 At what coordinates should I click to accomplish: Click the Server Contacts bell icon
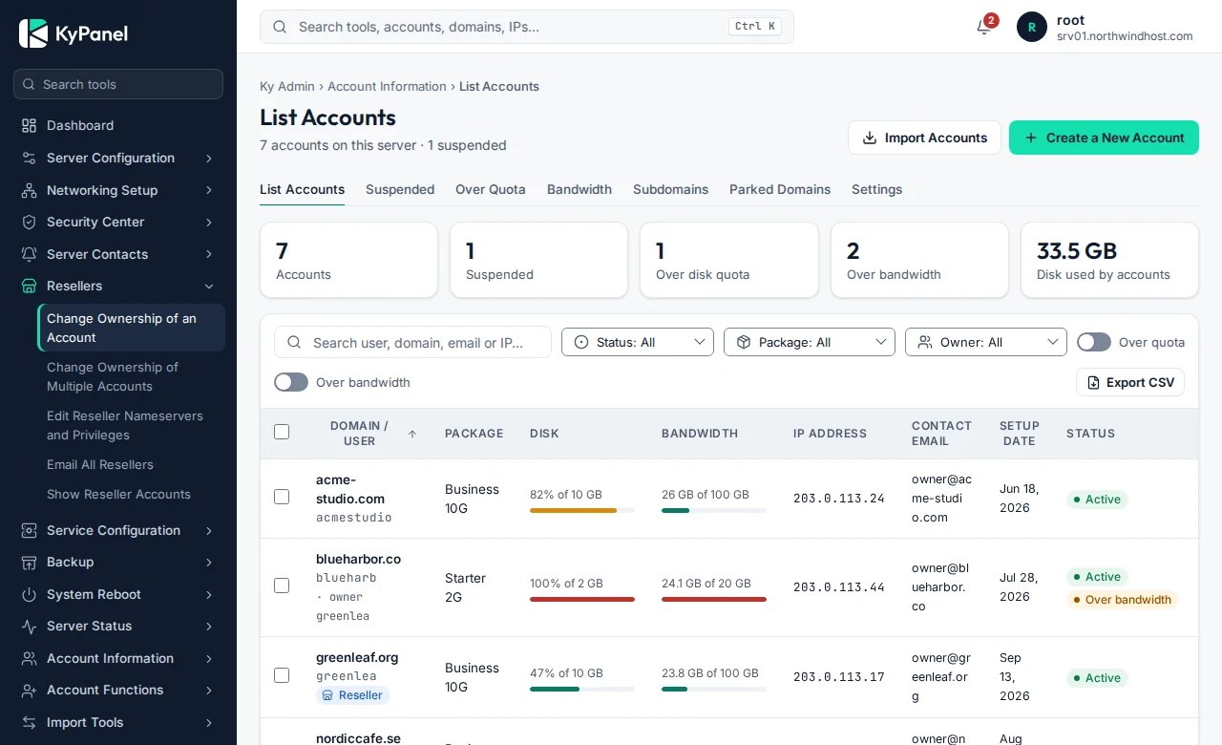(30, 254)
